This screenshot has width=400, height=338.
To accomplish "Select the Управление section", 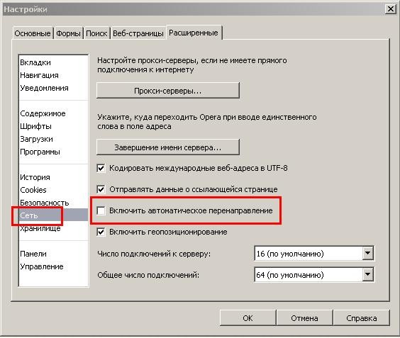I will (42, 266).
